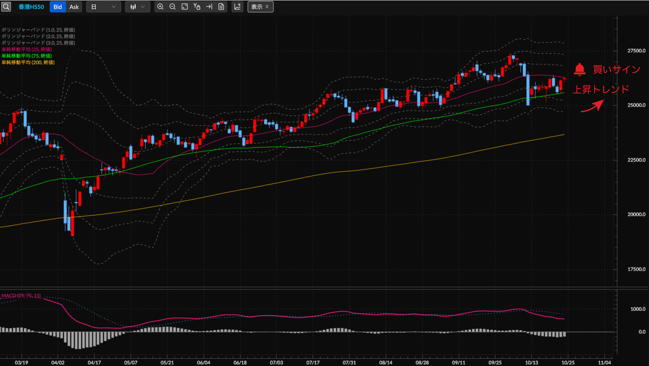Zoom out of the chart
The image size is (649, 366).
point(173,7)
